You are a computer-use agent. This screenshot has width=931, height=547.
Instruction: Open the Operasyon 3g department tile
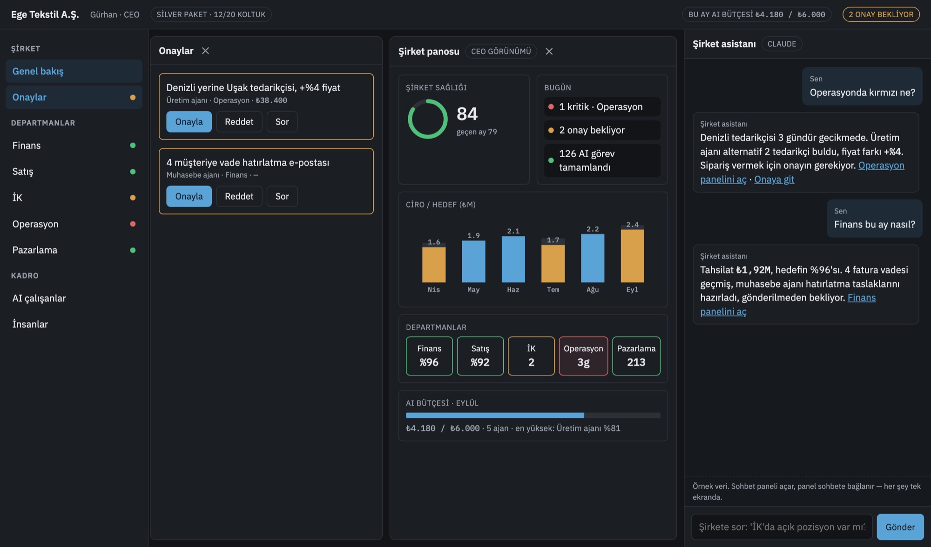[583, 356]
